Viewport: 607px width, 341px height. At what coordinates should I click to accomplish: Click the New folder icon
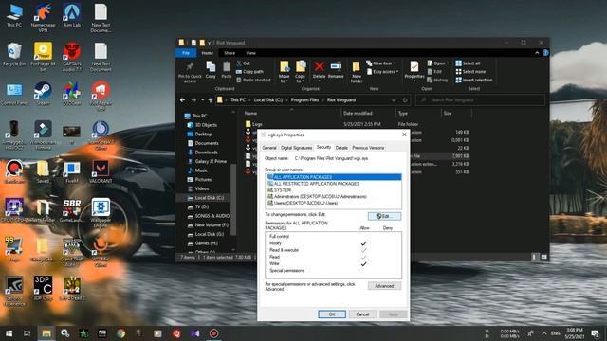coord(357,72)
